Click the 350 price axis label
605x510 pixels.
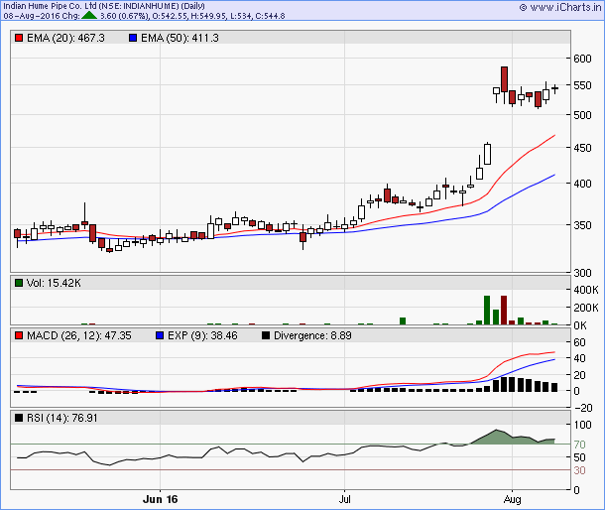582,225
